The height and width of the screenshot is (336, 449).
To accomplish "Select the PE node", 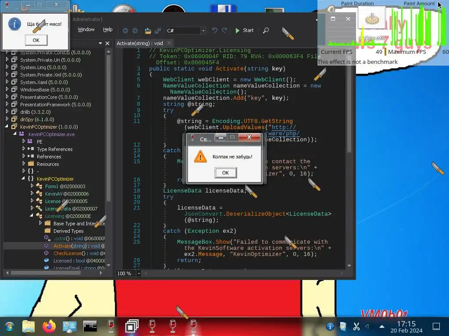I will [x=39, y=141].
